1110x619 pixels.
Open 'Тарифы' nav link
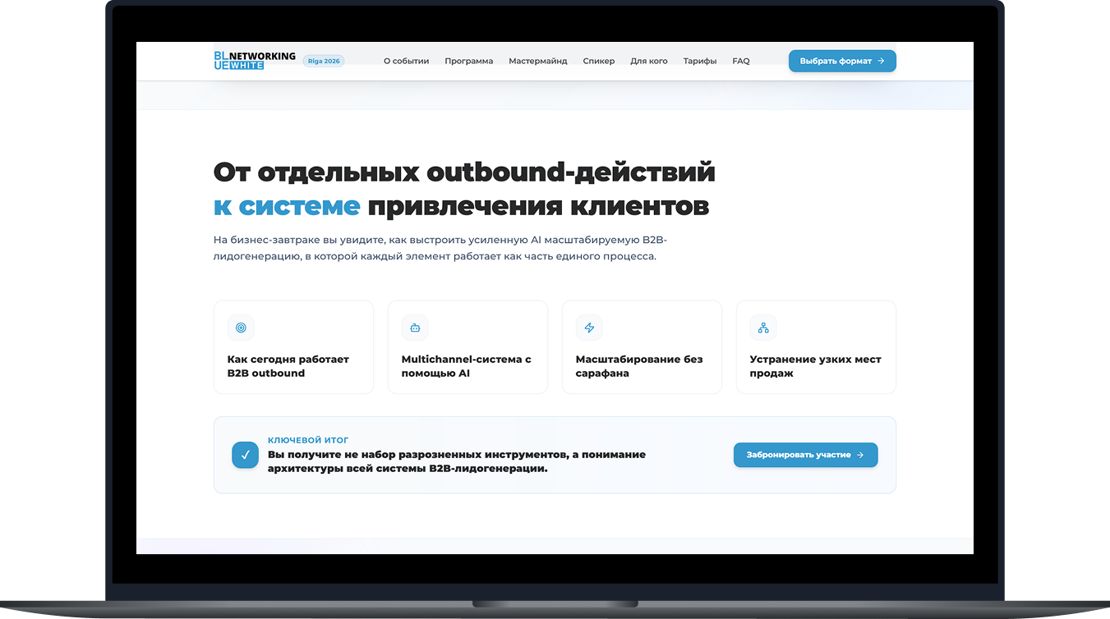pos(700,61)
